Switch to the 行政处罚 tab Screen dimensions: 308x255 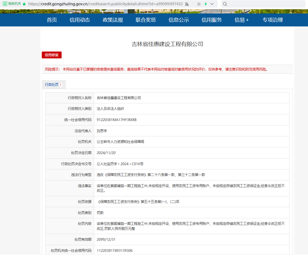pyautogui.click(x=53, y=85)
